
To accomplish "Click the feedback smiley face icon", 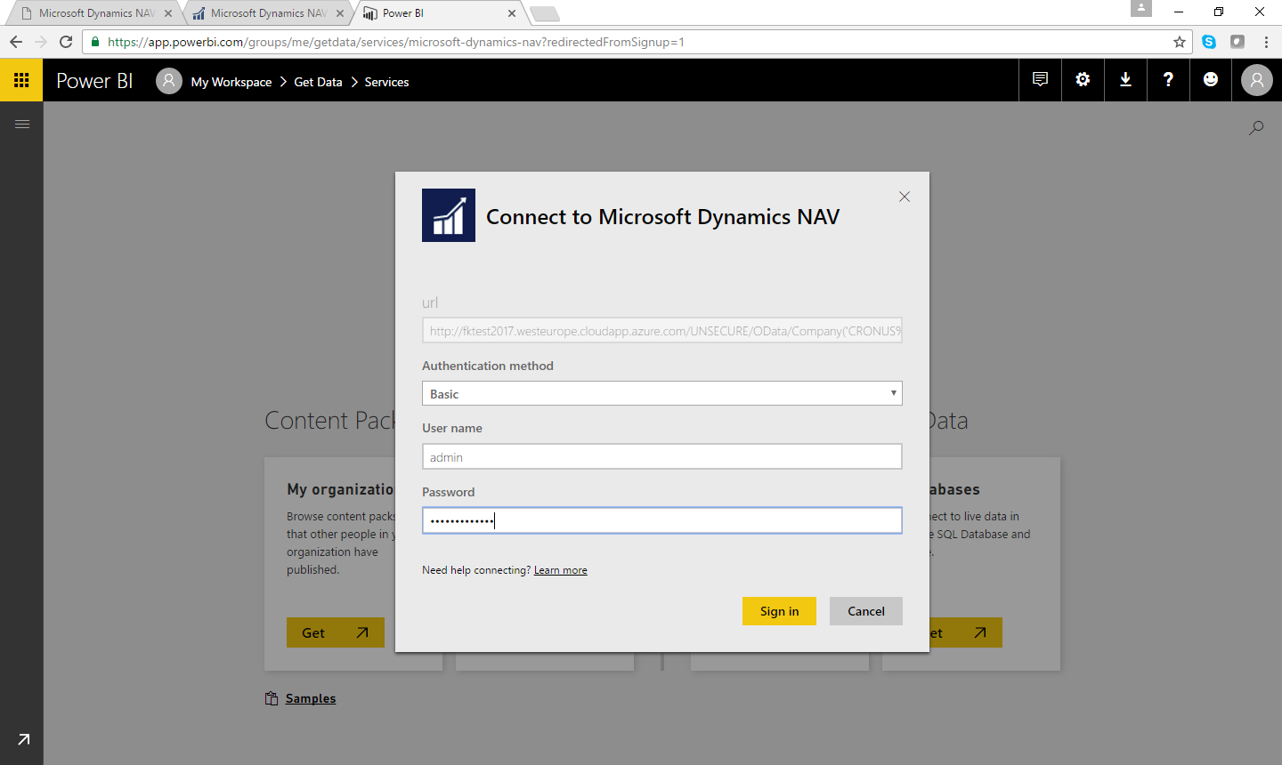I will click(x=1211, y=80).
